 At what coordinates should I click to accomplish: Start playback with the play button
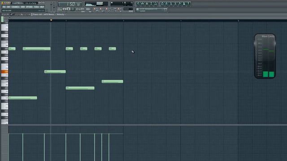click(x=64, y=9)
